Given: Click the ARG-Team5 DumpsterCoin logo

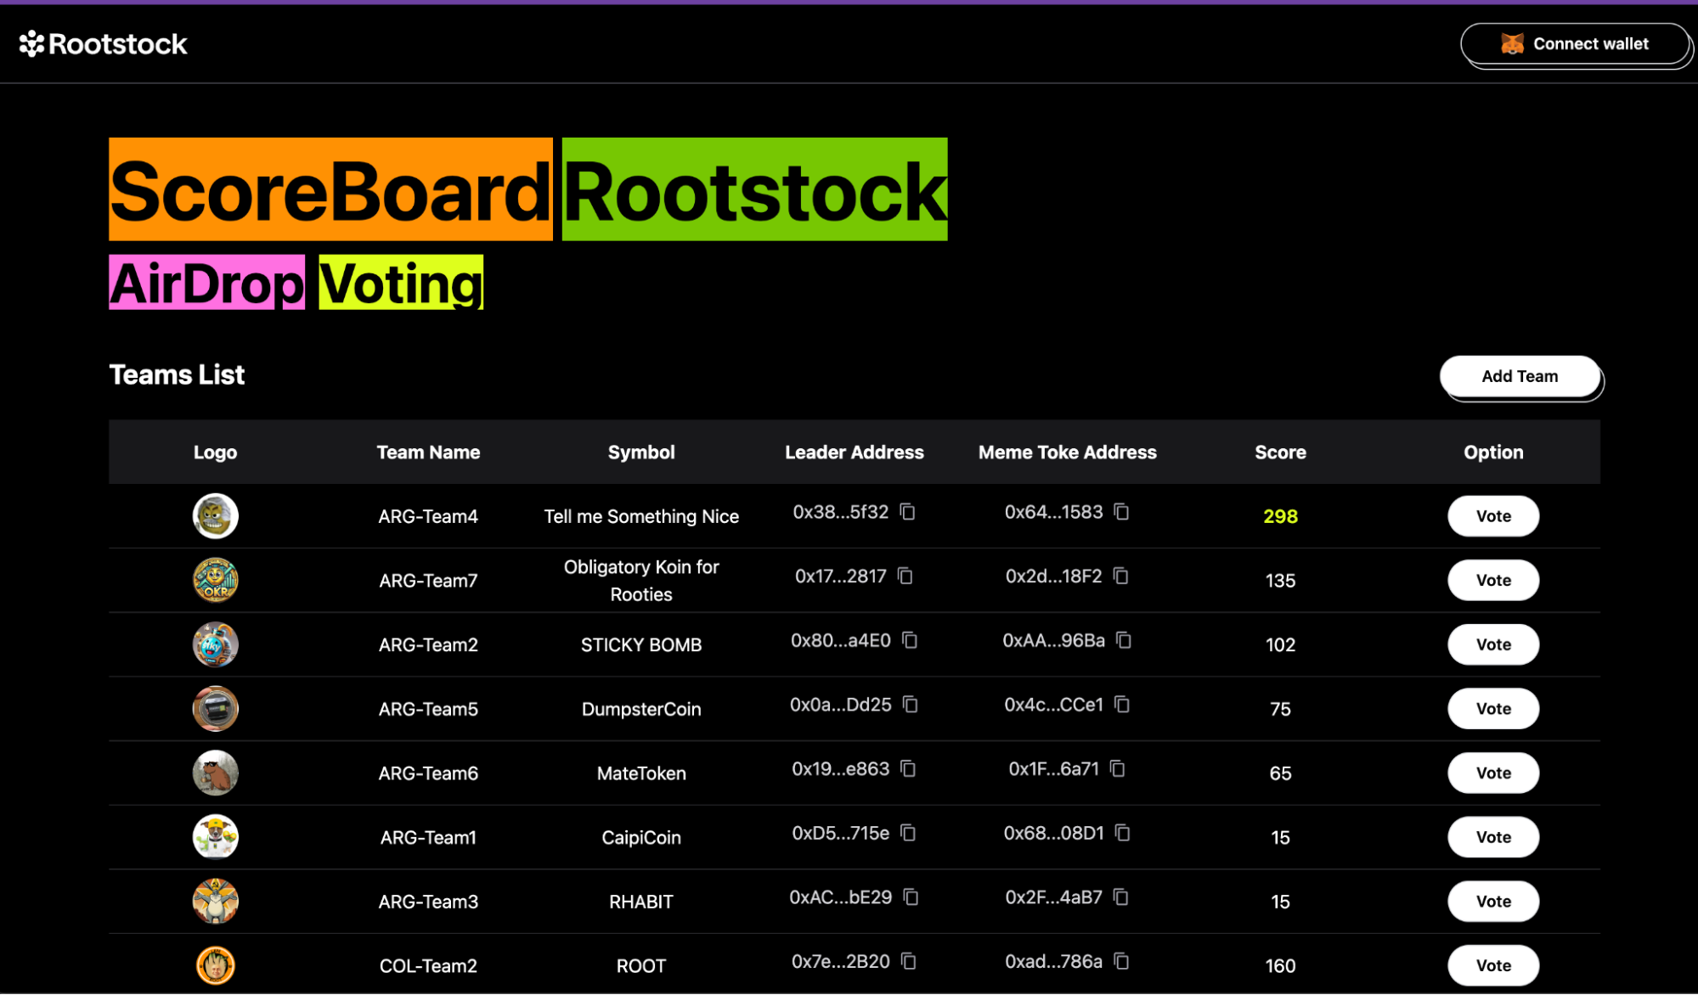Looking at the screenshot, I should pos(215,709).
